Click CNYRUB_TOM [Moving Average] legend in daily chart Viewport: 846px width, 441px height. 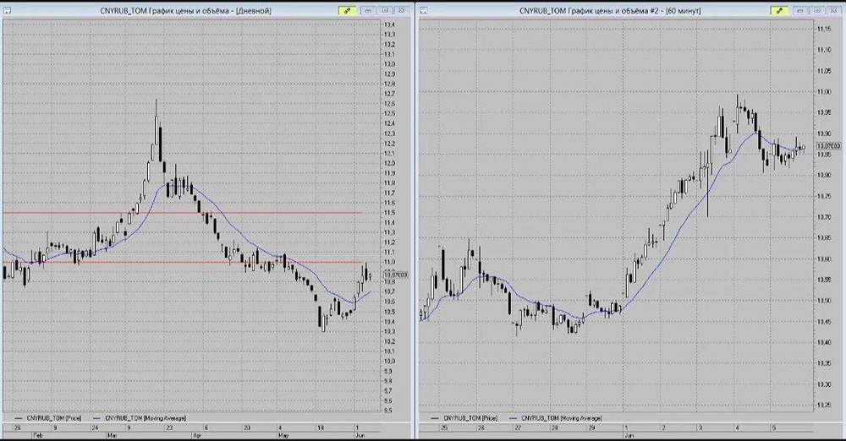point(140,418)
